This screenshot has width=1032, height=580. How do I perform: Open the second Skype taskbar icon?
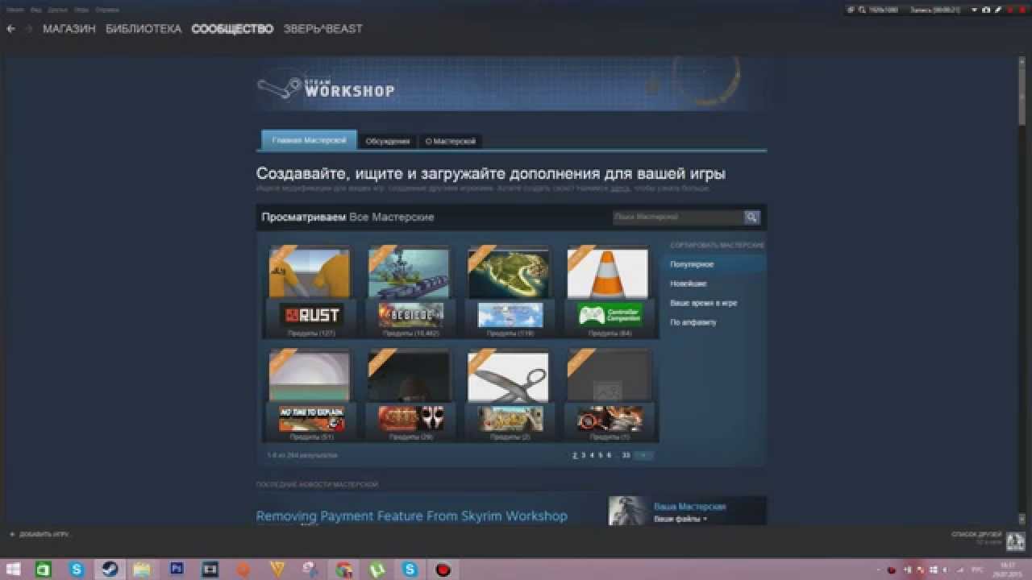point(410,570)
